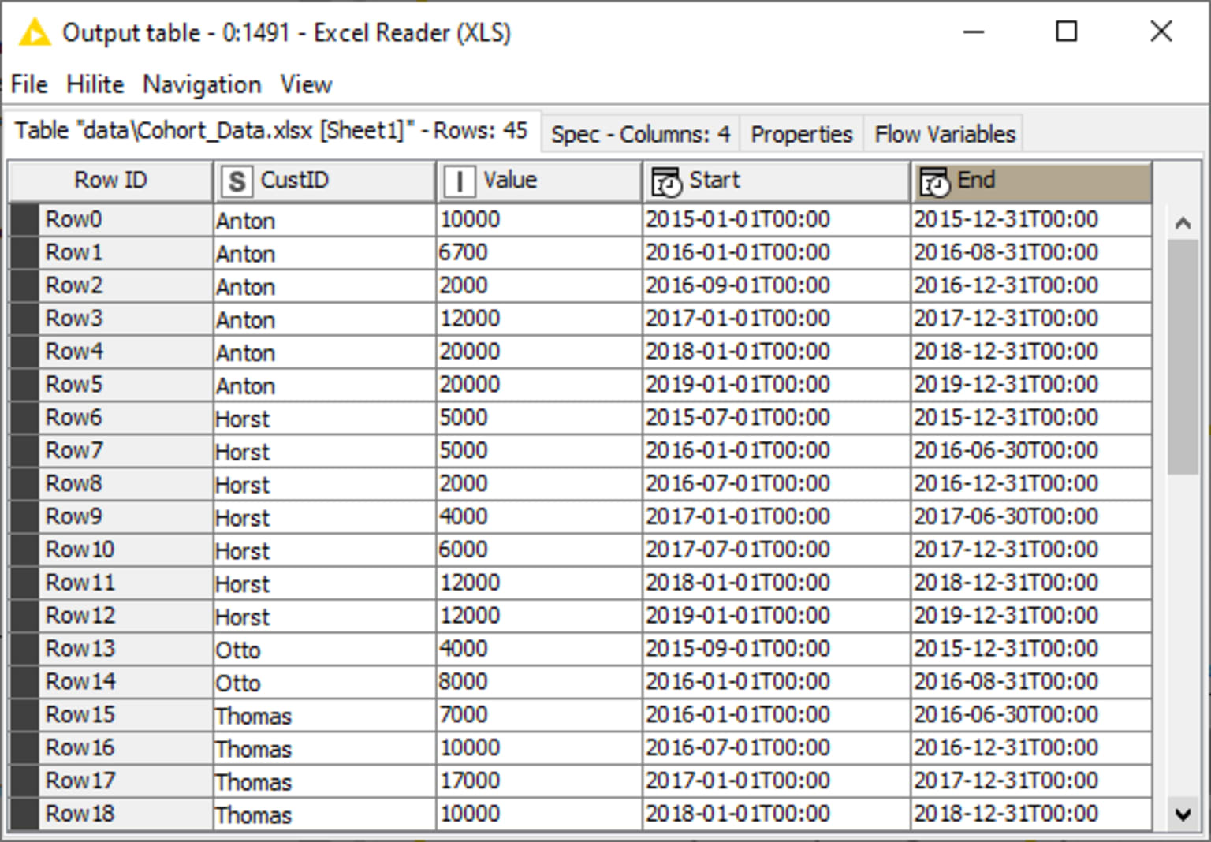Select the Row16 row header
The width and height of the screenshot is (1211, 842).
[x=110, y=747]
